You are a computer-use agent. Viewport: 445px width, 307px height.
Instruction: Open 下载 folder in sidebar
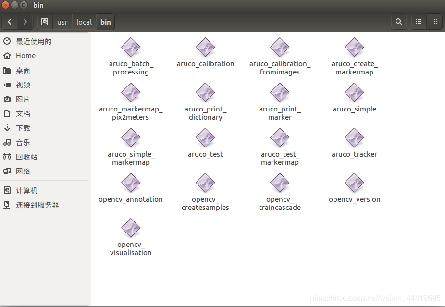pos(44,128)
